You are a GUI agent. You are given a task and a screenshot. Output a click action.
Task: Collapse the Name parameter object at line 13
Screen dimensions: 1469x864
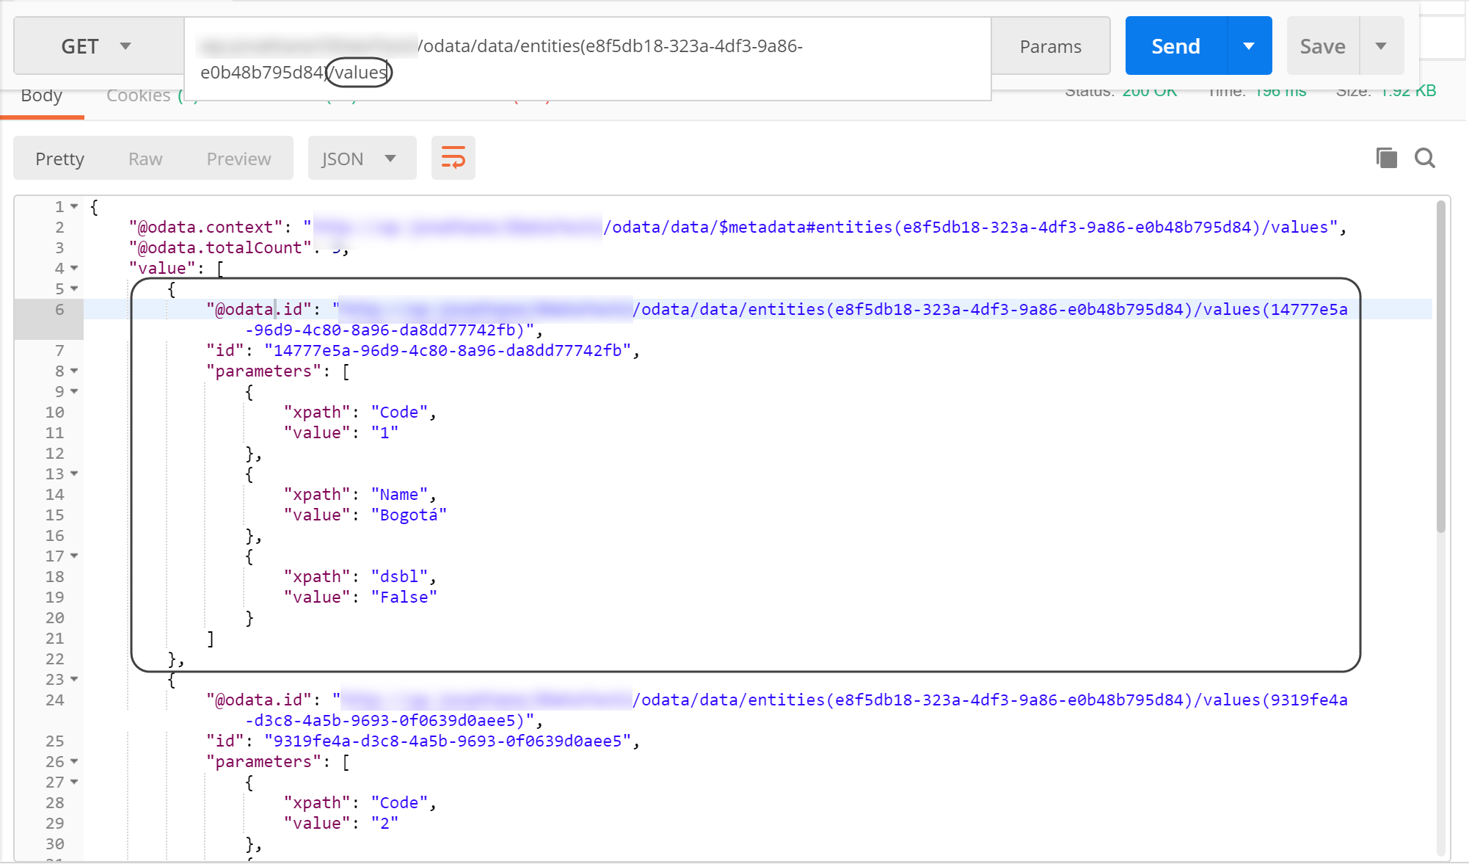74,474
